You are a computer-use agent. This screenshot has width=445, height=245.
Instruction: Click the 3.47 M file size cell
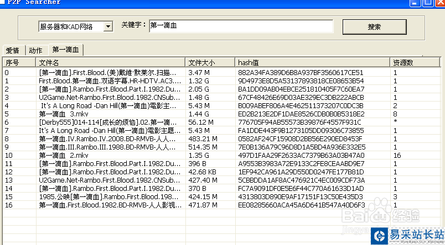point(199,73)
